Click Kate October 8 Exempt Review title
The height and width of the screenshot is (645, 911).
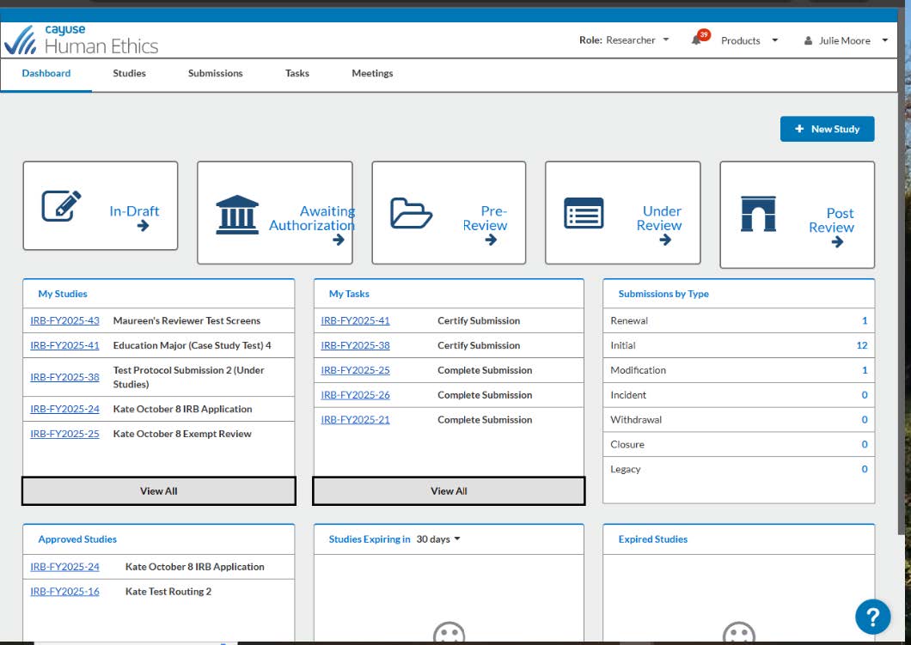coord(182,434)
